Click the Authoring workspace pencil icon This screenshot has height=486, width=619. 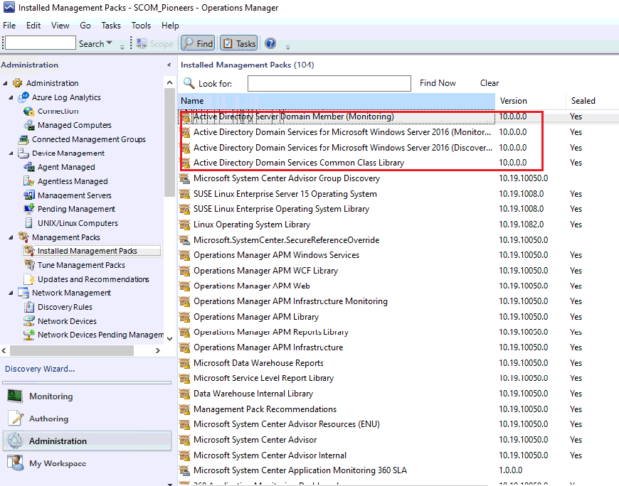click(x=16, y=418)
